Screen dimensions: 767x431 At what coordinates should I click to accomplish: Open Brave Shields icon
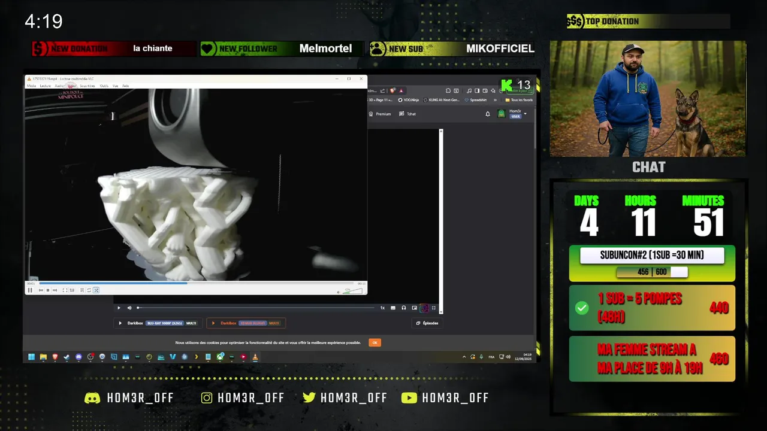(392, 90)
